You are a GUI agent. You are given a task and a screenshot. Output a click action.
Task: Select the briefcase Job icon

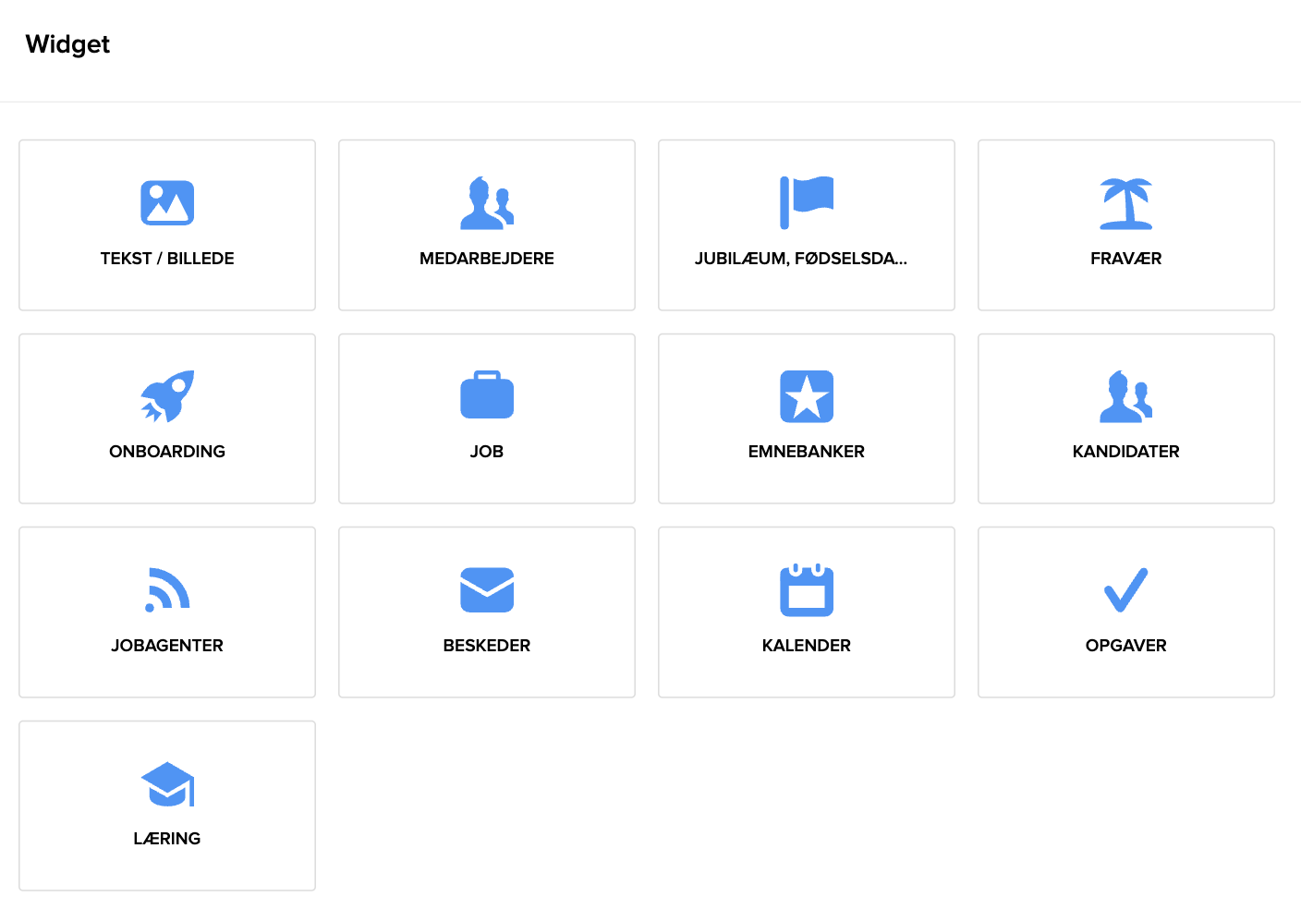click(x=487, y=395)
